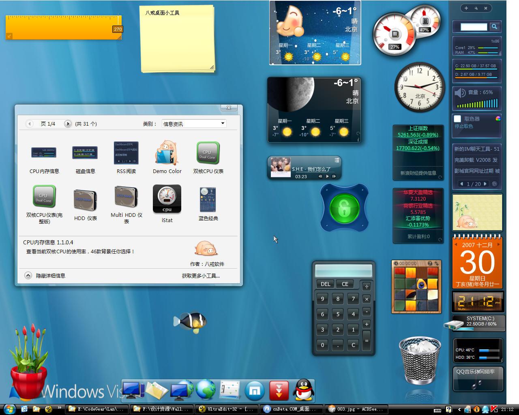Screen dimensions: 519x415
Task: Choose the HDD 仪表 gadget
Action: coord(85,199)
